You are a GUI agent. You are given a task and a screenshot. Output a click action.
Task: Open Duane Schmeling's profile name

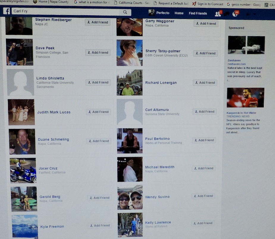coord(54,139)
